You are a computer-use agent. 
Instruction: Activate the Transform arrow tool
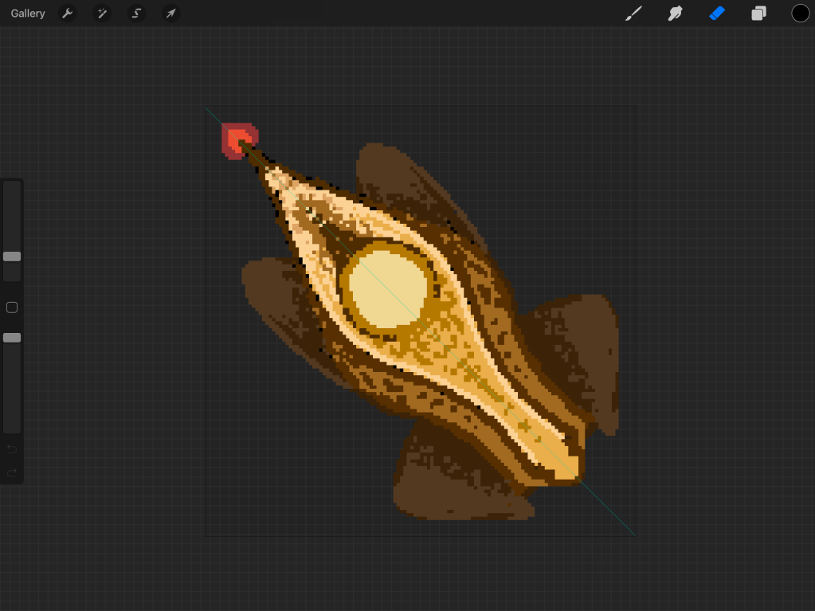click(x=170, y=14)
